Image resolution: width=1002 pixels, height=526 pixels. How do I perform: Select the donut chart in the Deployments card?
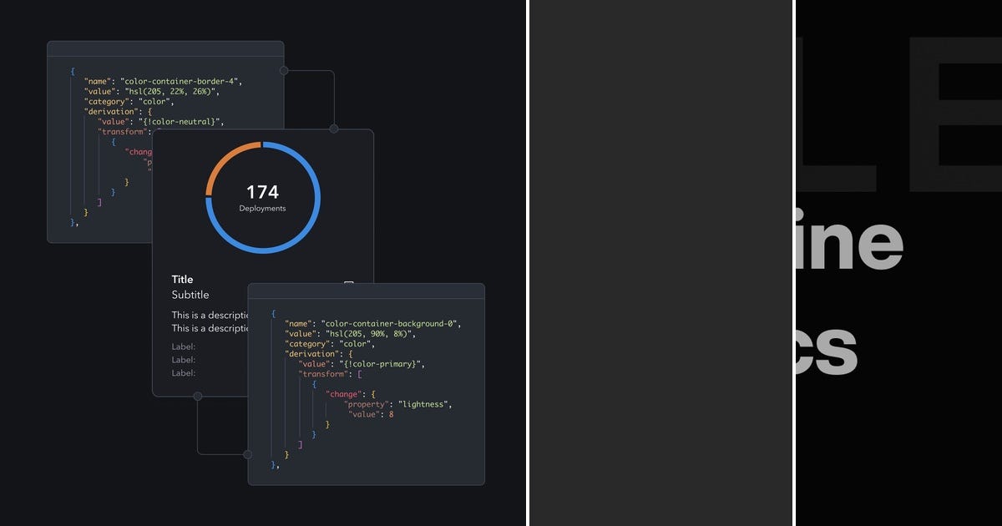pyautogui.click(x=262, y=197)
